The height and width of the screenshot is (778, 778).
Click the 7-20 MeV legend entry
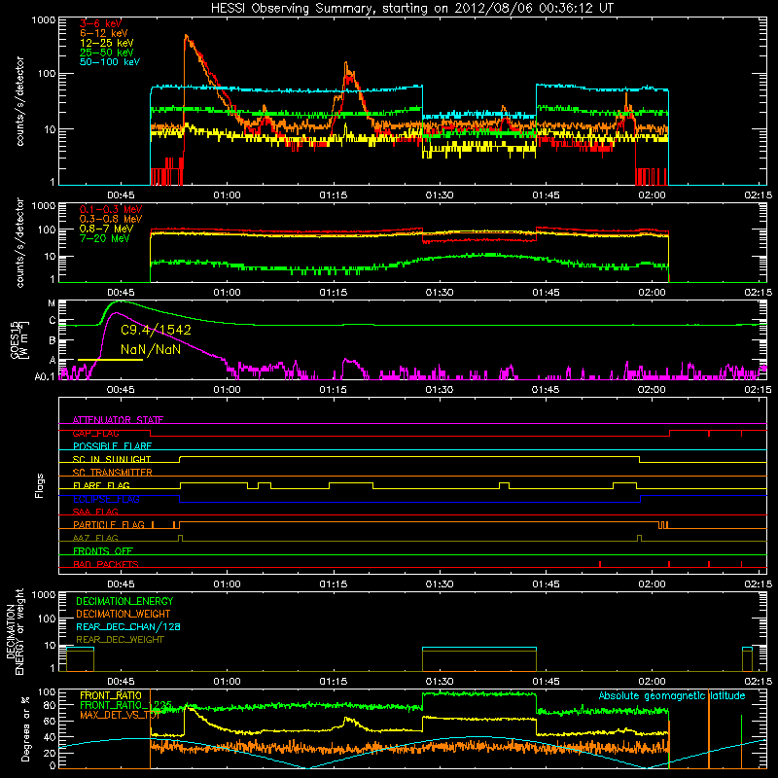pyautogui.click(x=104, y=238)
